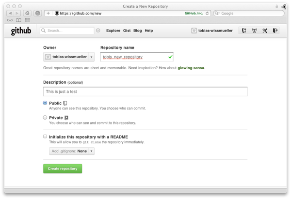The height and width of the screenshot is (199, 291).
Task: Enable Initialize this repository with a README
Action: (45, 137)
